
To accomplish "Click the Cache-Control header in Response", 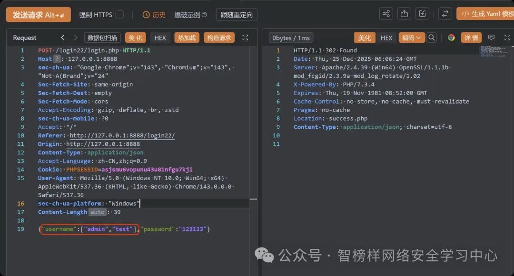I will pyautogui.click(x=381, y=101).
